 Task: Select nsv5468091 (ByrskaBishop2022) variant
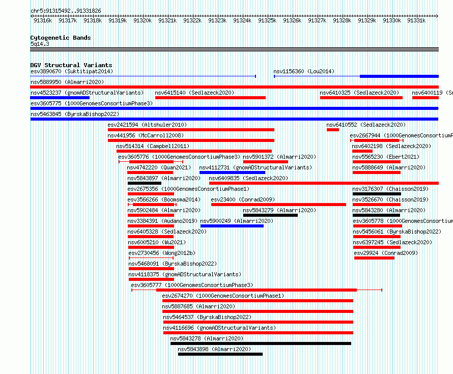pyautogui.click(x=173, y=264)
